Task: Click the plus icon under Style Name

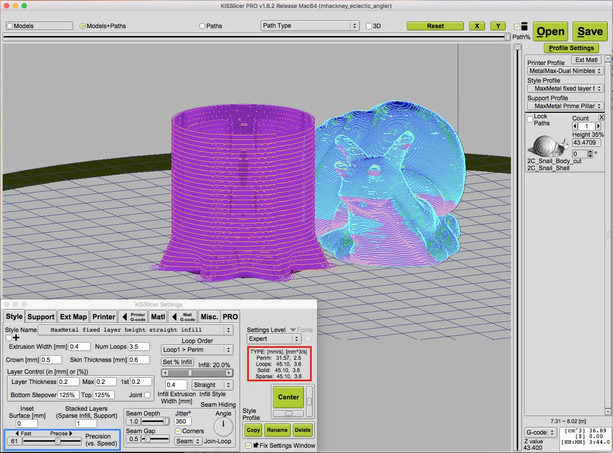Action: (x=16, y=338)
